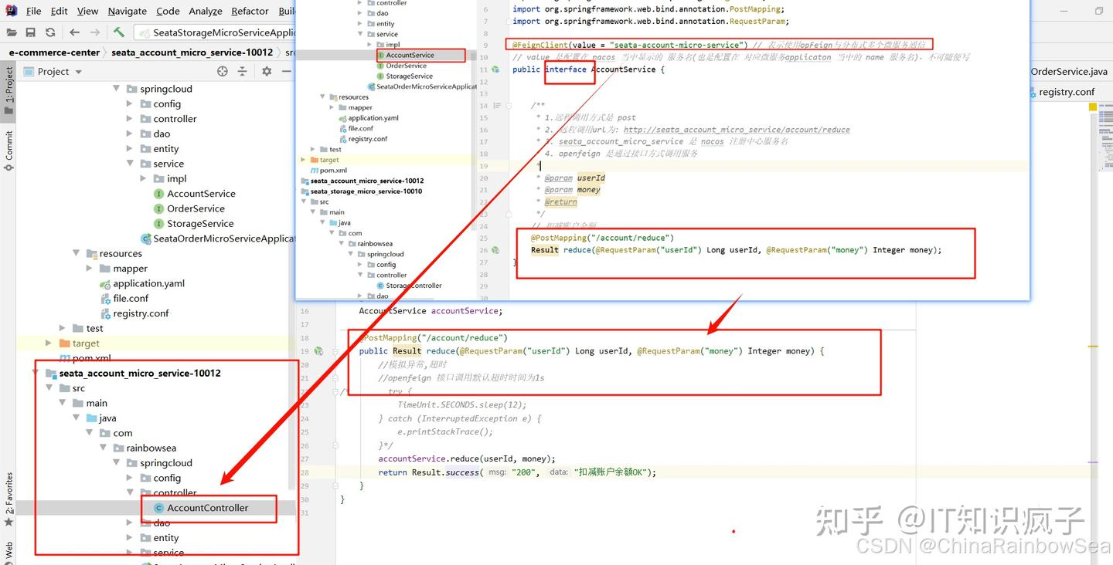Expand the target folder node

coord(49,343)
